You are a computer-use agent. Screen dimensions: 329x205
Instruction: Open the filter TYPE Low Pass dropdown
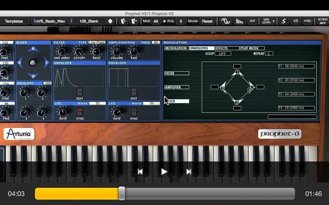click(x=97, y=42)
